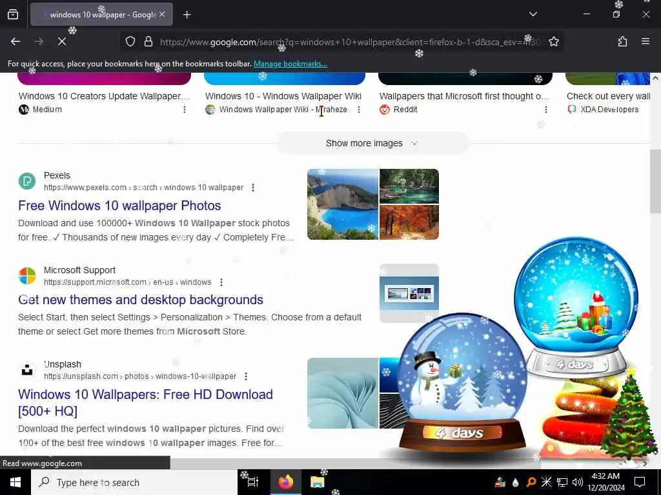Open the tracking protection shield icon
Viewport: 661px width, 495px height.
130,41
